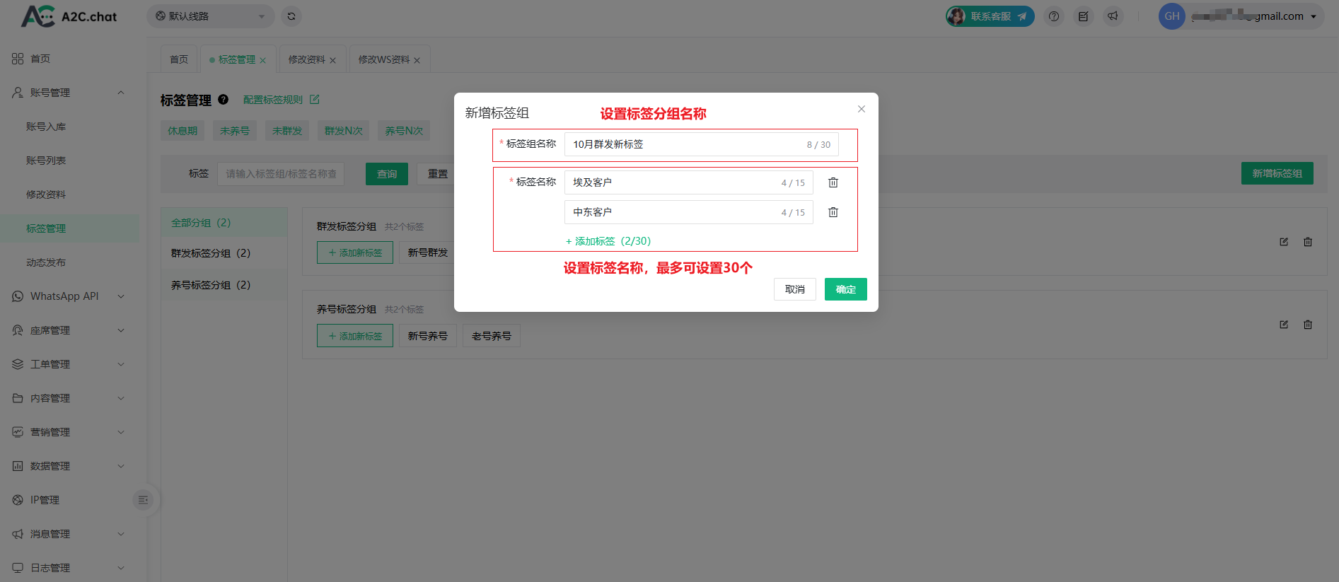This screenshot has height=582, width=1339.
Task: Close the 修改资料 tab
Action: pyautogui.click(x=332, y=60)
